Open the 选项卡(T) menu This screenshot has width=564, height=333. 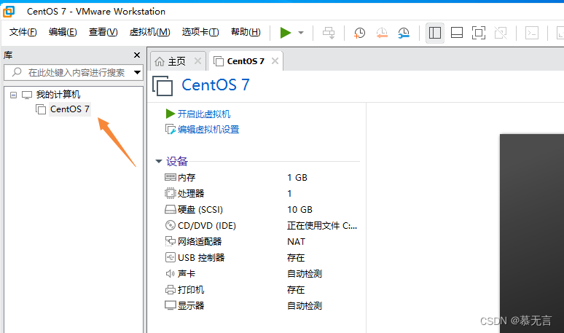point(200,32)
